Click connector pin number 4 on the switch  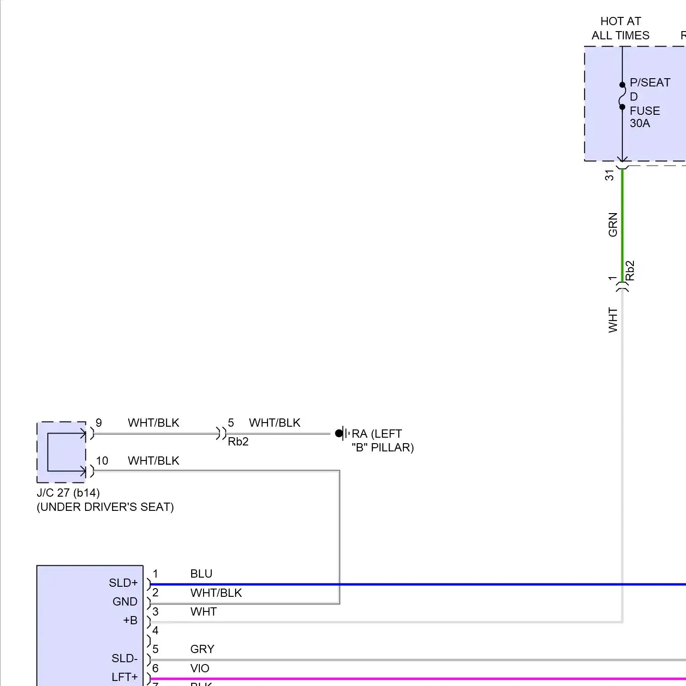coord(155,630)
